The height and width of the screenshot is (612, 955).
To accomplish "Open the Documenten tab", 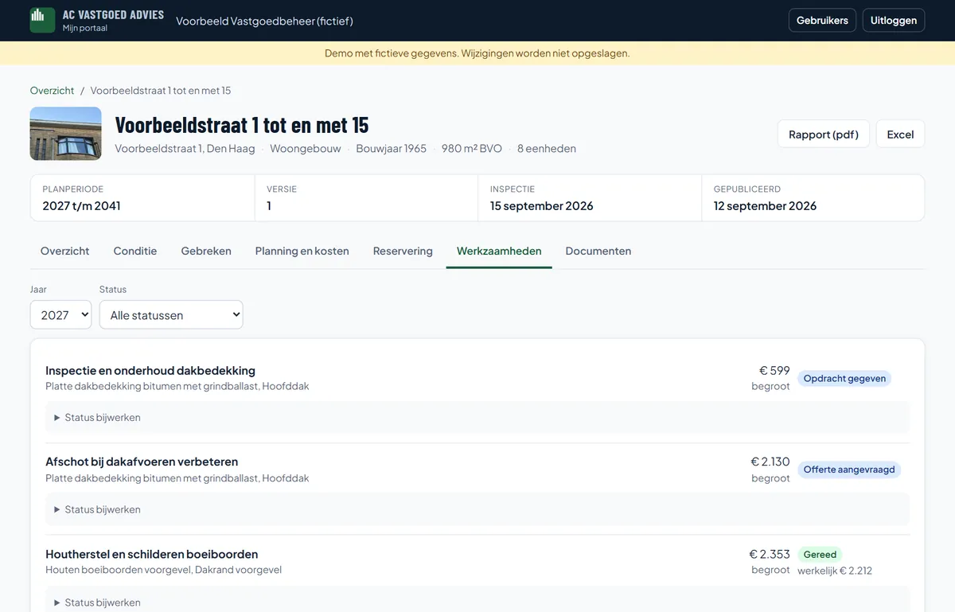I will 598,251.
